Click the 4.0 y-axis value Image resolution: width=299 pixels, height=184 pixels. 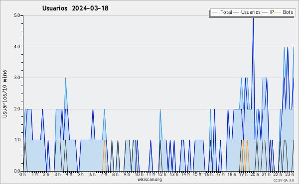[x=17, y=47]
